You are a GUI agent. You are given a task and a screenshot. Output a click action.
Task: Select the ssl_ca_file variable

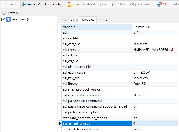(97, 38)
